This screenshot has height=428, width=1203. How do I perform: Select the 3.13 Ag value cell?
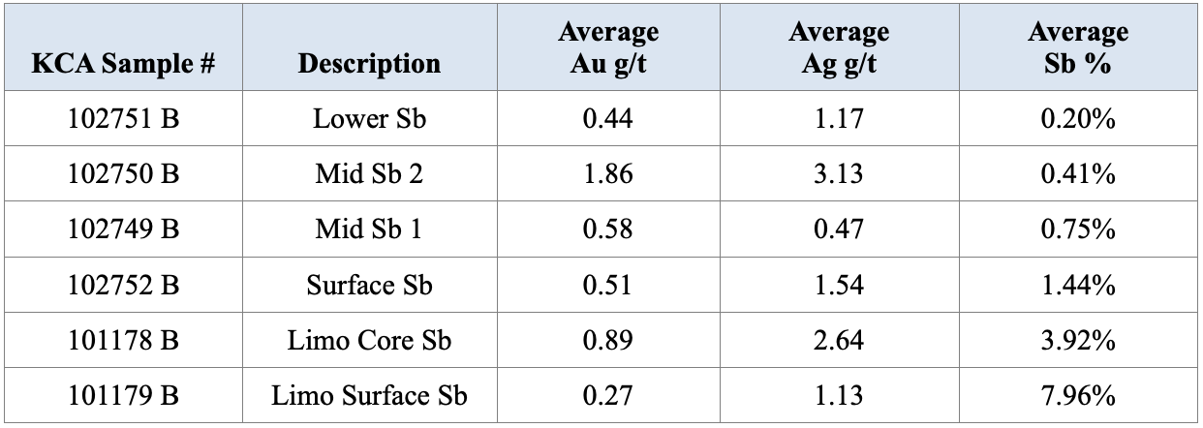click(x=838, y=174)
